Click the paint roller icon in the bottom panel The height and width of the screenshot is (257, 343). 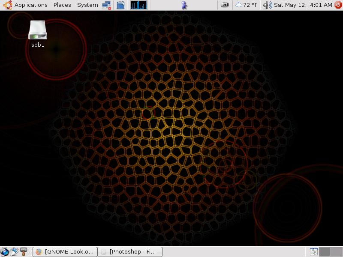24,252
